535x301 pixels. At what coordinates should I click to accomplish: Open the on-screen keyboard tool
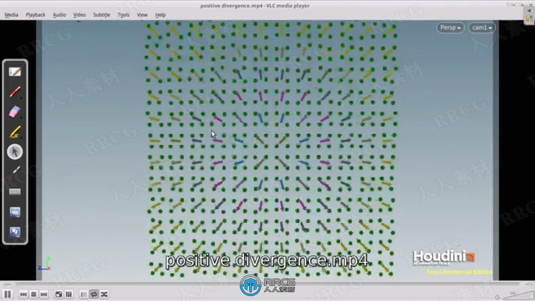(x=15, y=192)
